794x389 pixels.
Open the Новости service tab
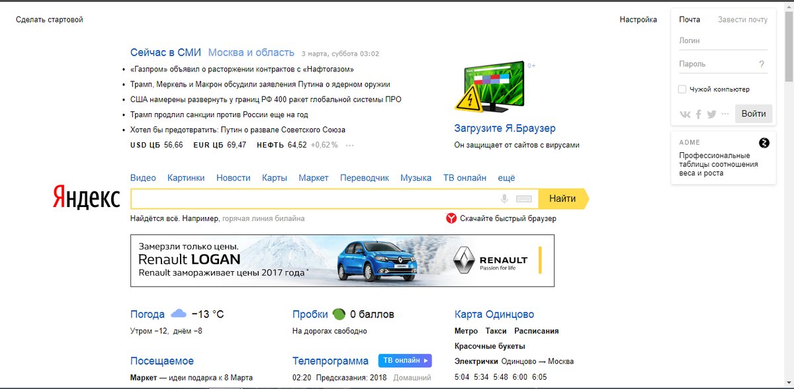[x=234, y=178]
